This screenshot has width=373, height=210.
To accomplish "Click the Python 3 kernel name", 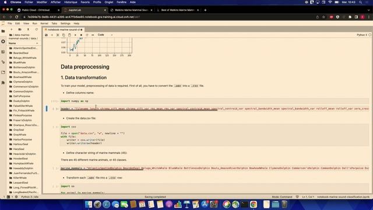I will (361, 35).
